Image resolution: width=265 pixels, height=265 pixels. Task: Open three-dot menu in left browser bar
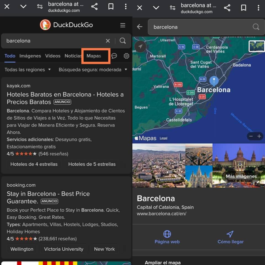coord(126,7)
